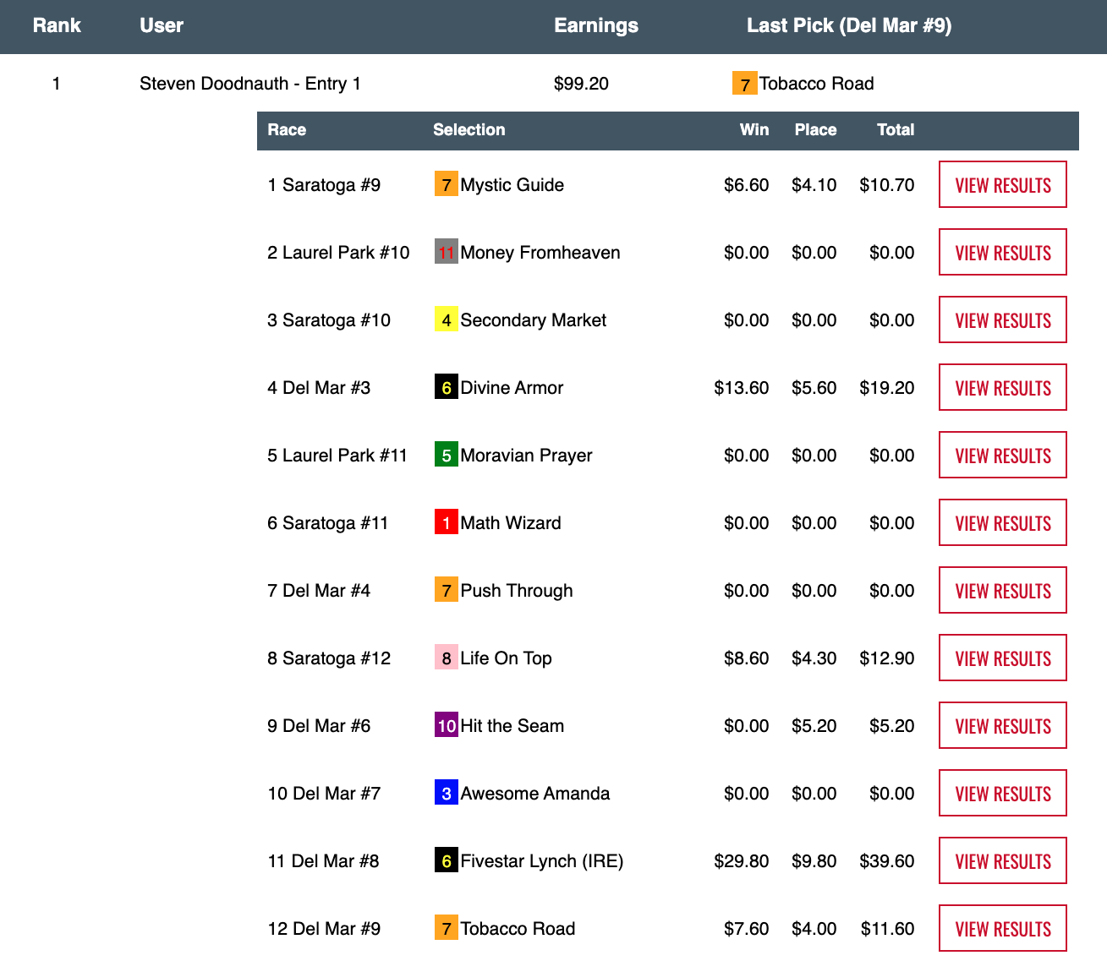Click the Earnings column header
This screenshot has width=1107, height=961.
[x=595, y=25]
